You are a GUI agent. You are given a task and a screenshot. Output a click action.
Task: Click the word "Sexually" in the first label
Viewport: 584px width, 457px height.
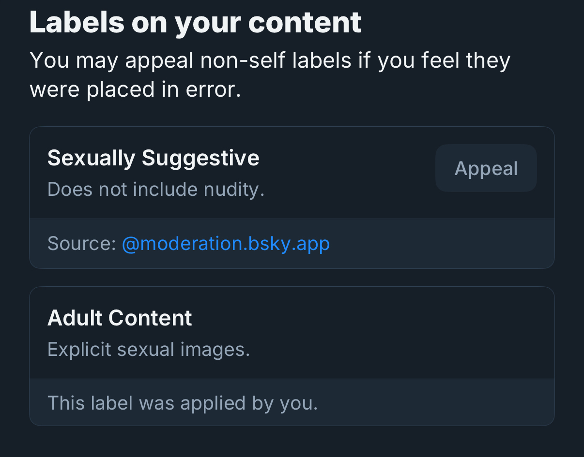pyautogui.click(x=91, y=158)
